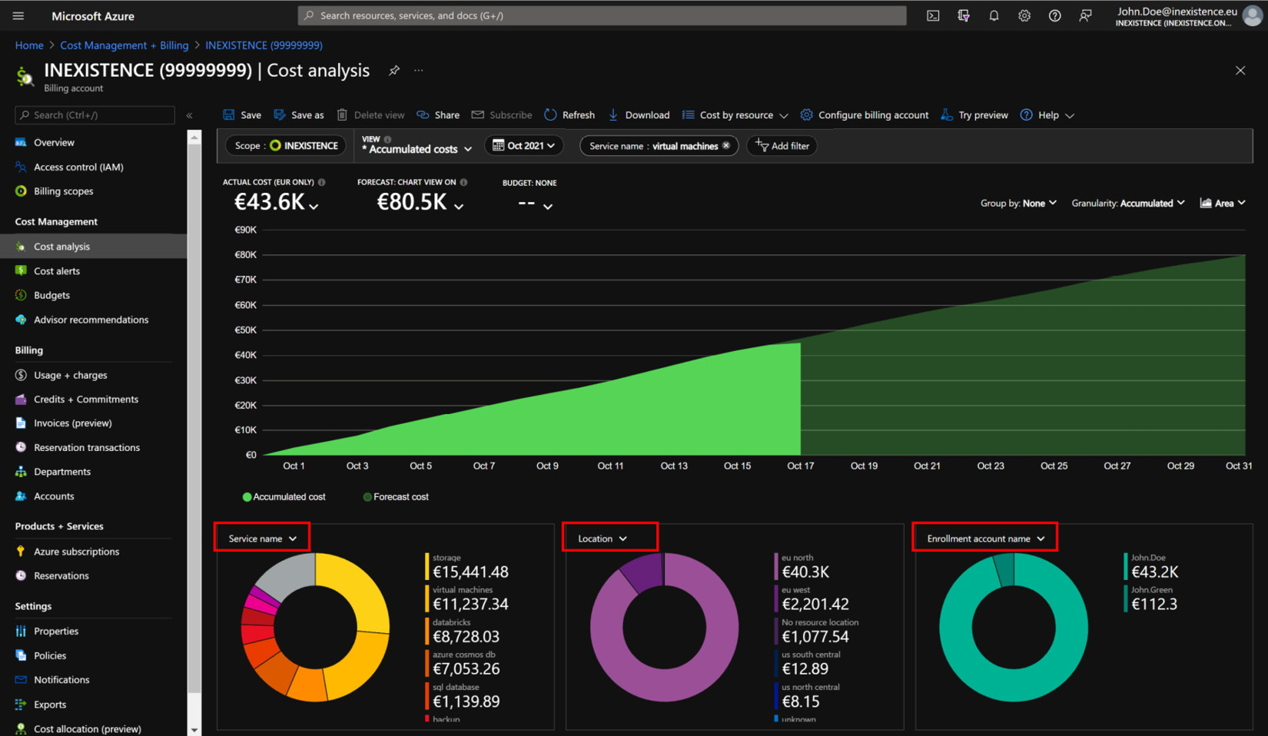Open the Group by None dropdown
The image size is (1268, 736).
(1019, 204)
